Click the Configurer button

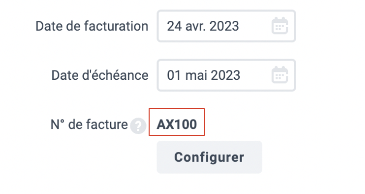click(x=209, y=157)
